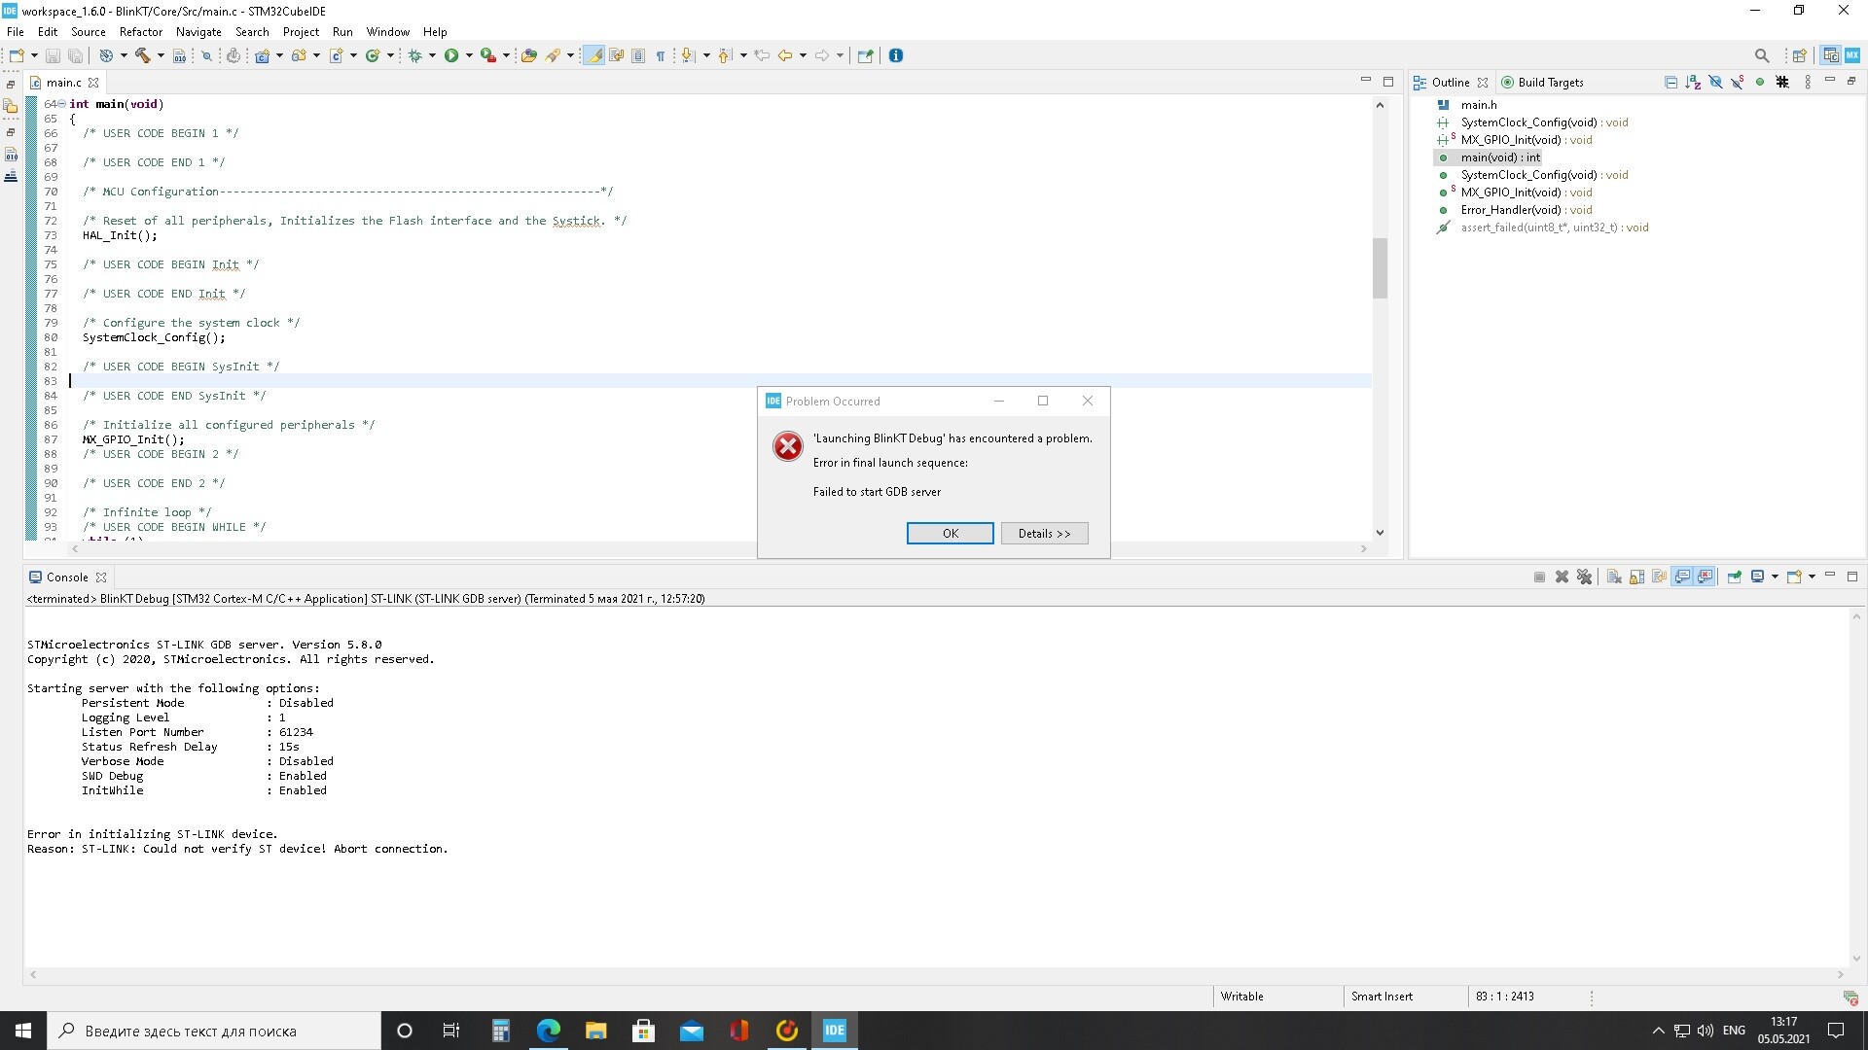This screenshot has width=1868, height=1050.
Task: Select the main.c editor tab
Action: click(63, 83)
